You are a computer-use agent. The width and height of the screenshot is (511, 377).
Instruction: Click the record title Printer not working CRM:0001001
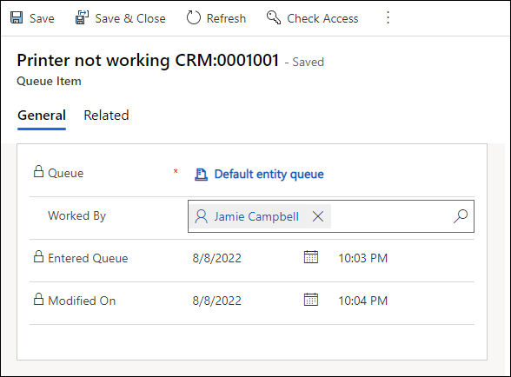pos(148,61)
